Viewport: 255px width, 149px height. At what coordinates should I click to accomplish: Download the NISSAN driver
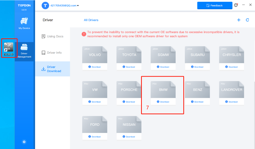[x=129, y=137]
